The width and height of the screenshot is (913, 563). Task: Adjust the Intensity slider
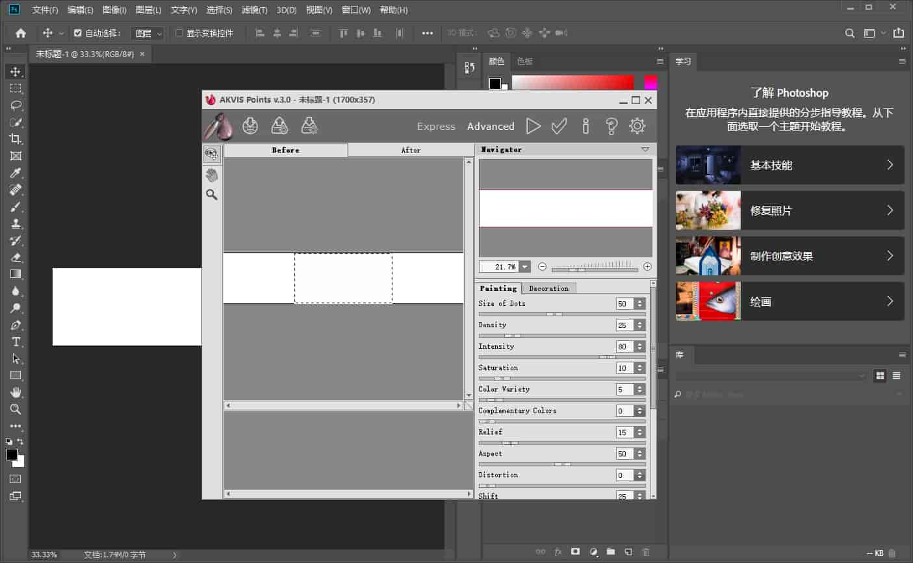click(562, 357)
